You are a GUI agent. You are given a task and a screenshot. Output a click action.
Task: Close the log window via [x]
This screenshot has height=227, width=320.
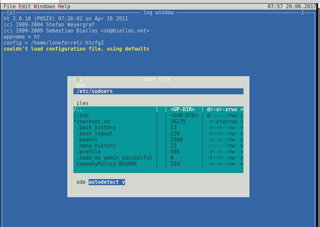[x=12, y=12]
